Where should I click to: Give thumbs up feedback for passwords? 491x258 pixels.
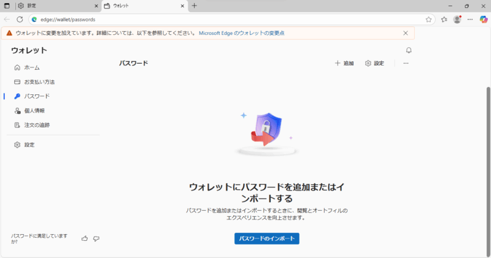click(x=85, y=238)
